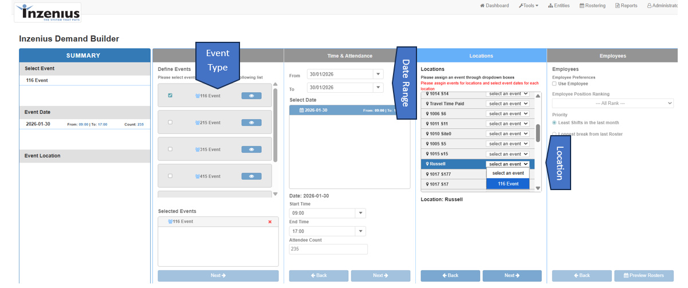Click the Define Events list scrollbar

[x=275, y=125]
